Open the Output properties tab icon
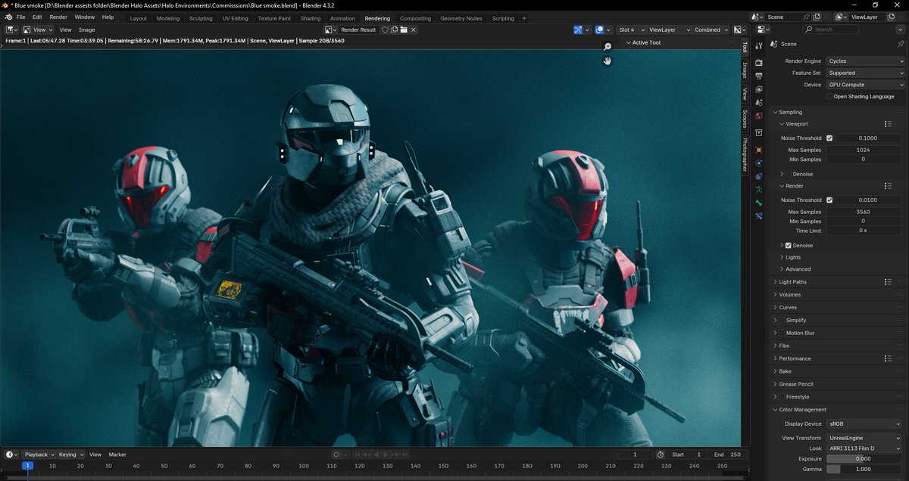The image size is (909, 481). coord(758,76)
